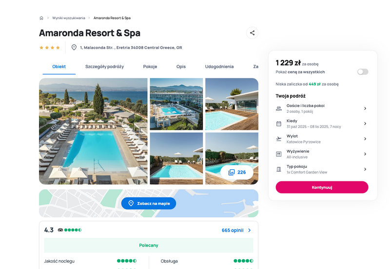Click the Kontynuuj button
390x269 pixels.
pos(322,187)
